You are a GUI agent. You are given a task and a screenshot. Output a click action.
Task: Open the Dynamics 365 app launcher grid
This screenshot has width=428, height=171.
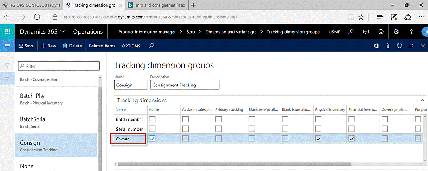(8, 31)
